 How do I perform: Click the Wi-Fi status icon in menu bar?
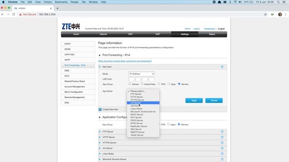pos(235,2)
